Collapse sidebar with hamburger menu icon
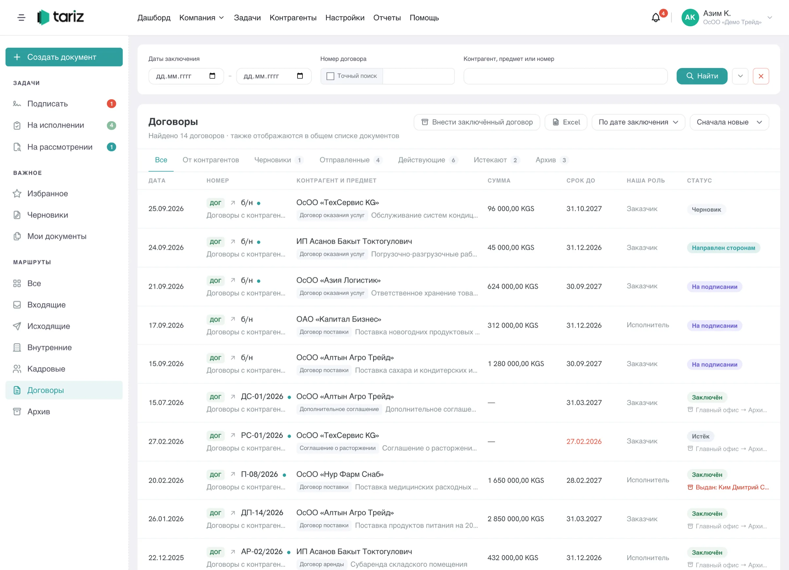The height and width of the screenshot is (570, 789). click(x=21, y=17)
